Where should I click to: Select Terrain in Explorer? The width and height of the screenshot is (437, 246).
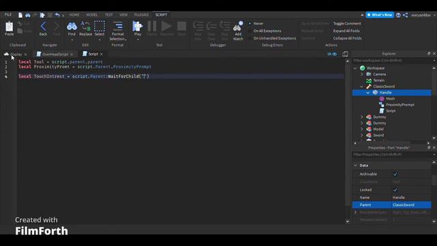point(378,81)
